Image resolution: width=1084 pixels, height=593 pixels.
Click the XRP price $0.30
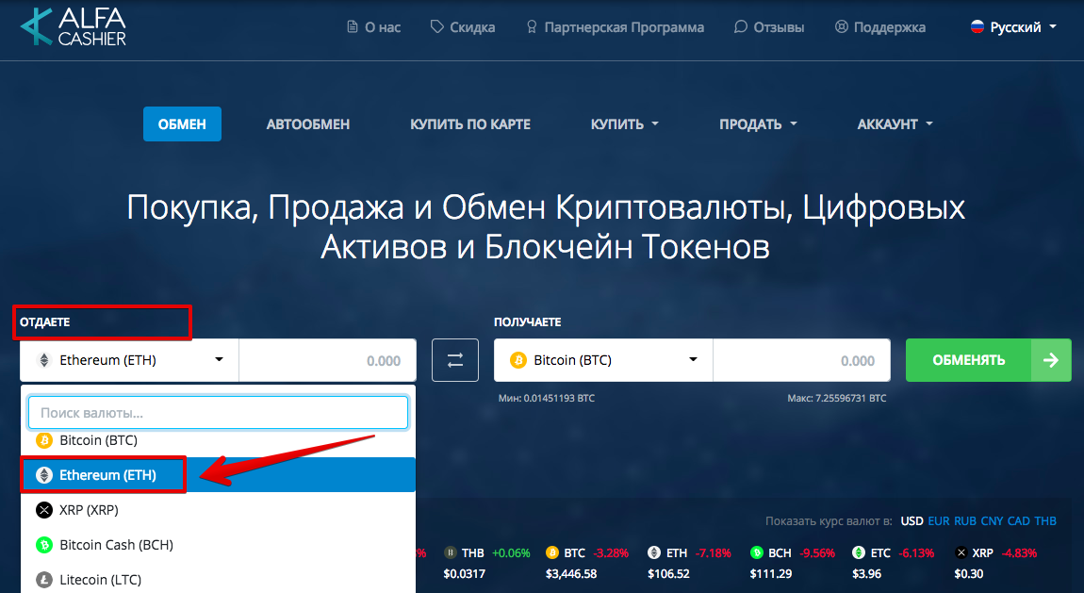(x=969, y=573)
